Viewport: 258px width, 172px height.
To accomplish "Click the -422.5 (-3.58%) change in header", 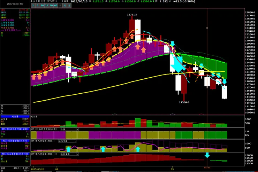I will coord(184,1).
